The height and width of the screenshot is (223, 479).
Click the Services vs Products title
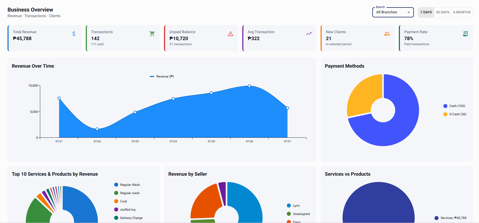[x=348, y=174]
